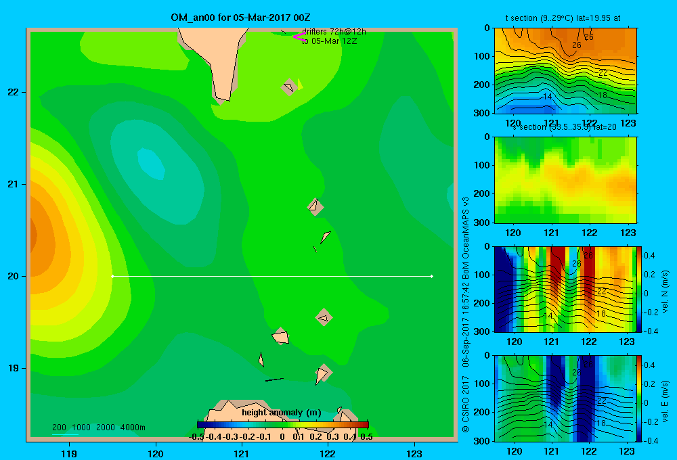The width and height of the screenshot is (677, 460).
Task: Click the left endpoint of the white section line
Action: tap(112, 276)
